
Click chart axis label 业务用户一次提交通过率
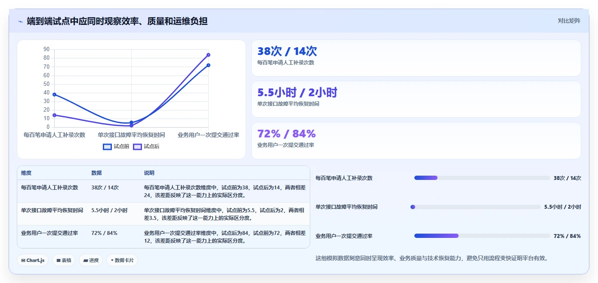click(208, 135)
